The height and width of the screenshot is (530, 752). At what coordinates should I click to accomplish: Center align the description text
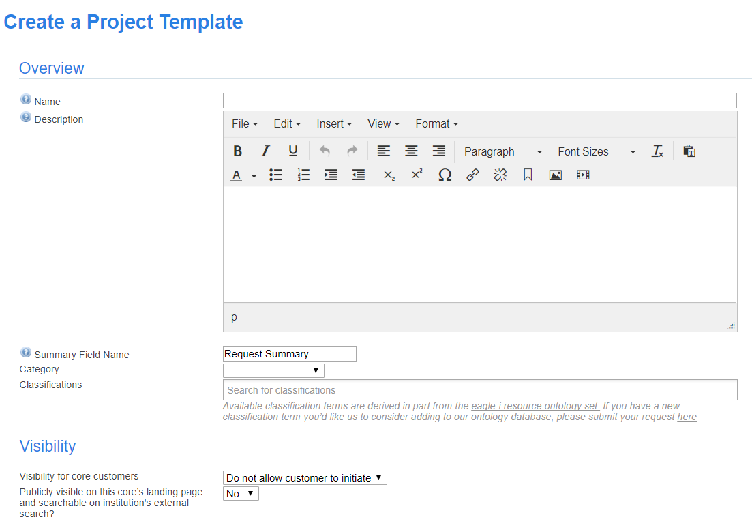(x=411, y=151)
